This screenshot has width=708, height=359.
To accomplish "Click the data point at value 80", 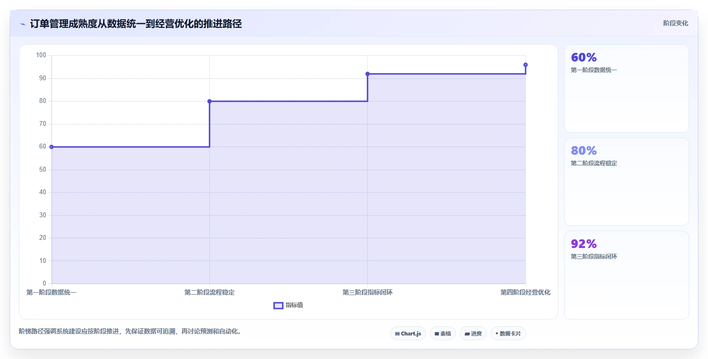I will point(209,101).
